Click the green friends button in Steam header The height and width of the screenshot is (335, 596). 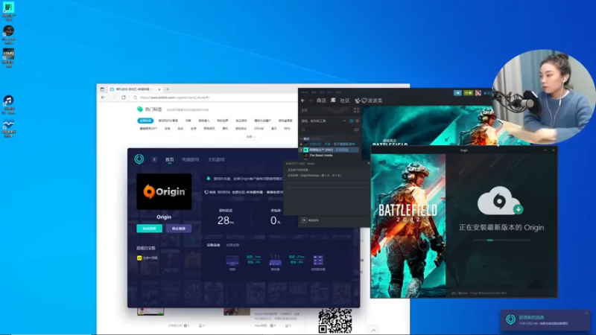point(468,92)
